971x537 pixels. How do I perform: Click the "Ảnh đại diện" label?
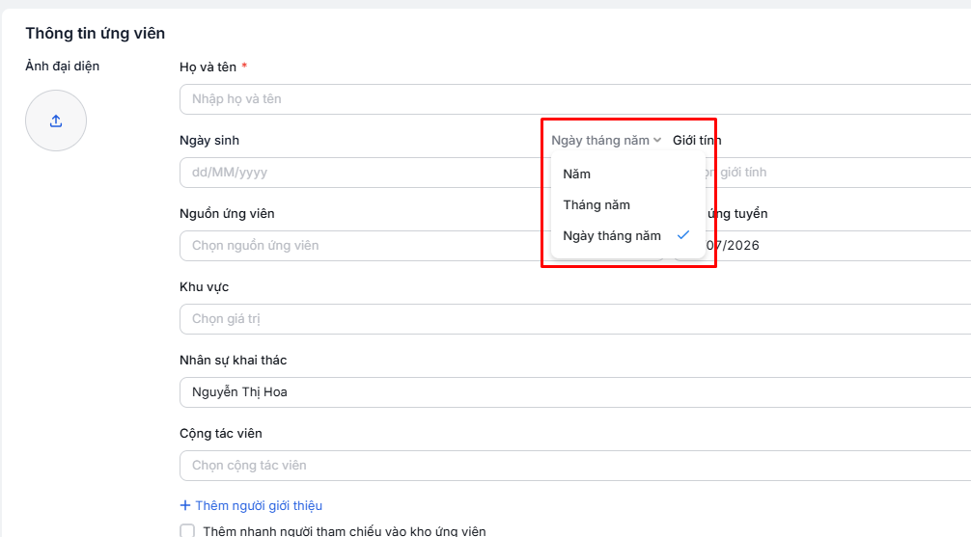click(x=63, y=67)
